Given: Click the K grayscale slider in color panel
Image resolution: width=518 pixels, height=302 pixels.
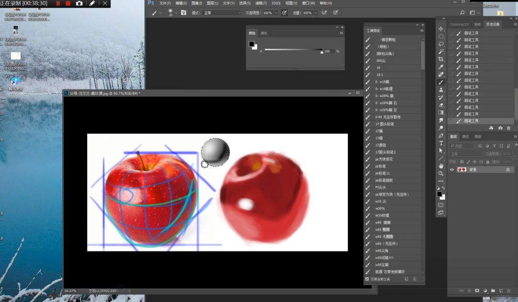Looking at the screenshot, I should pos(293,49).
